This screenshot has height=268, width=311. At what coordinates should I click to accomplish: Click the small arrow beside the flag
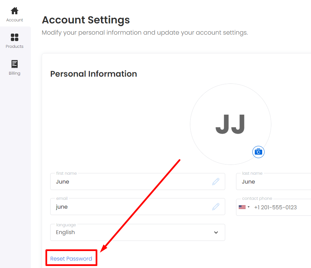point(249,207)
